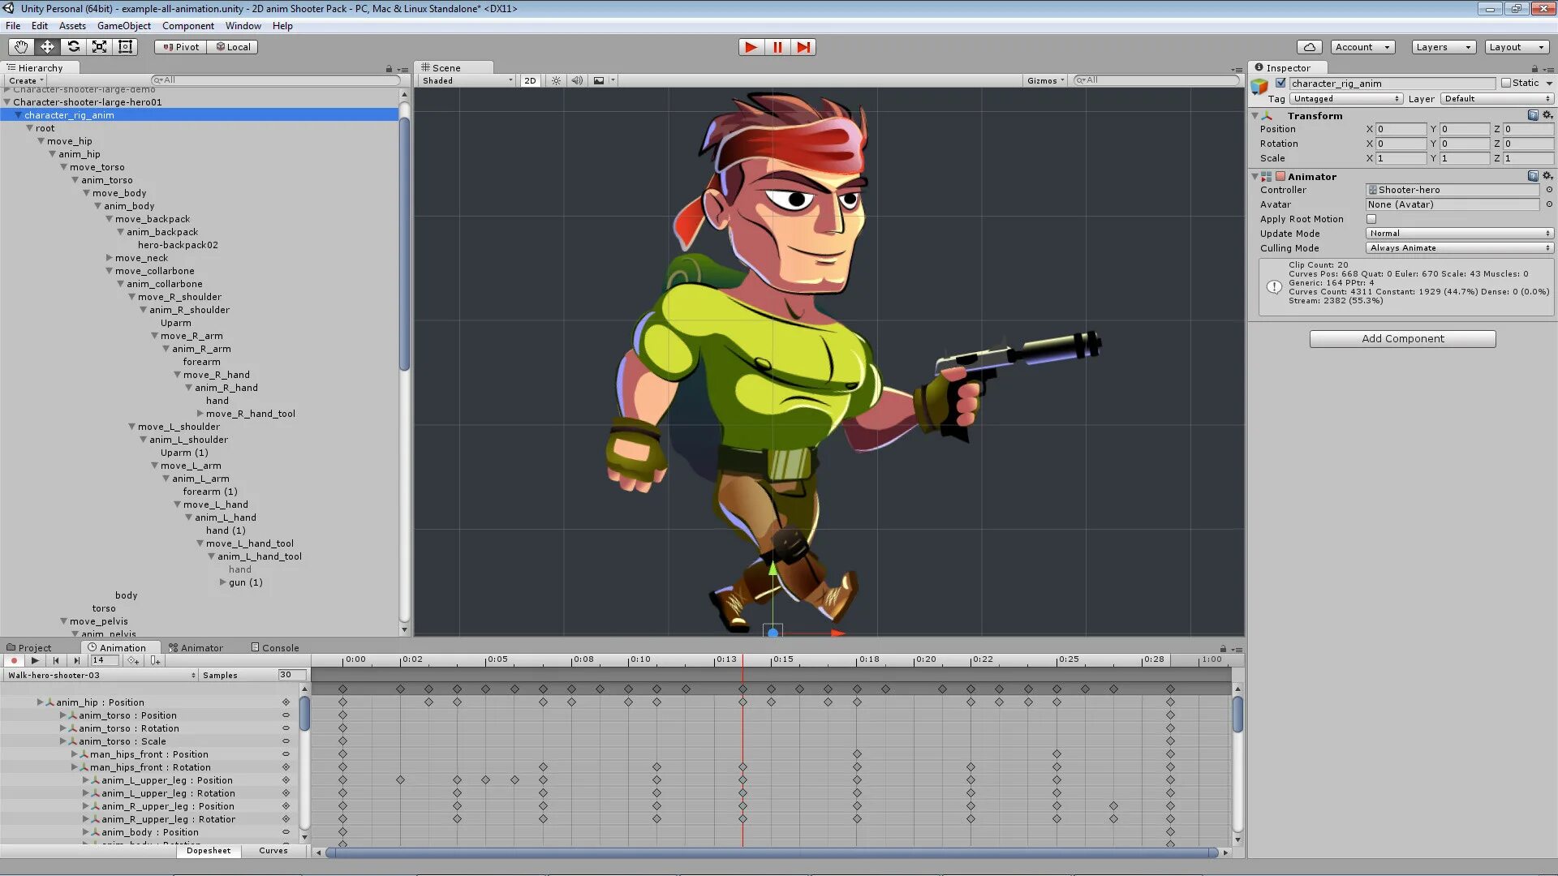Click the Add Component button
This screenshot has height=876, width=1558.
[x=1402, y=339]
